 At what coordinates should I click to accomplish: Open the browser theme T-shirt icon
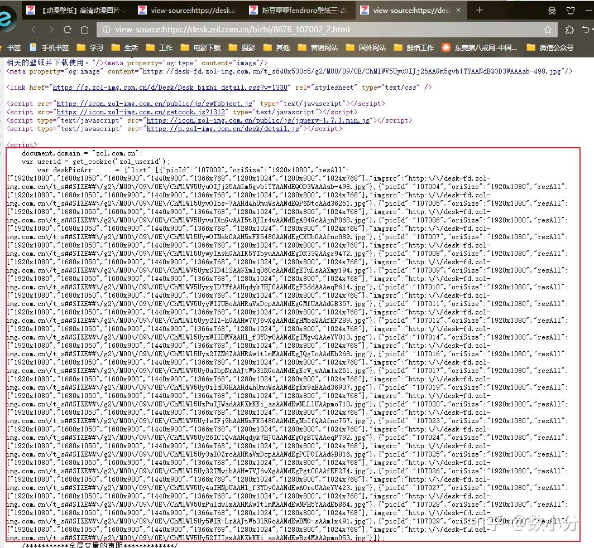click(x=570, y=10)
